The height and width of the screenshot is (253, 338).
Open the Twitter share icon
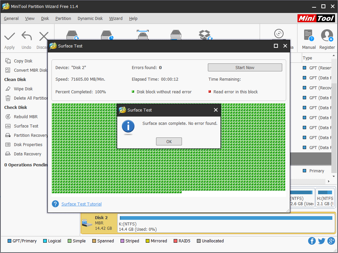click(321, 241)
